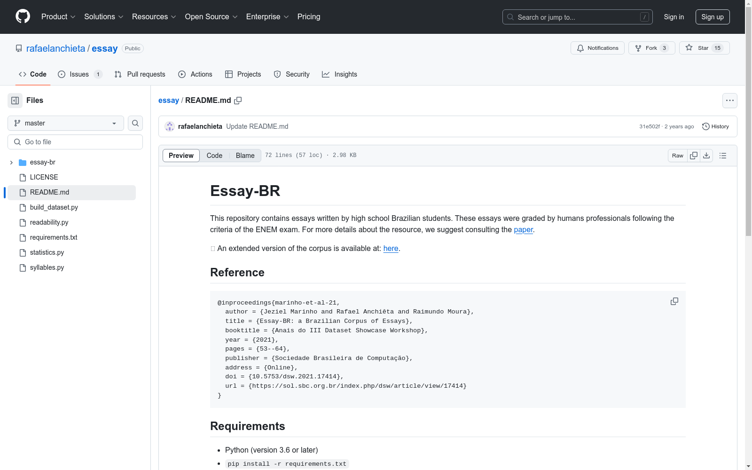Viewport: 752px width, 470px height.
Task: Open the paper link
Action: pyautogui.click(x=523, y=230)
